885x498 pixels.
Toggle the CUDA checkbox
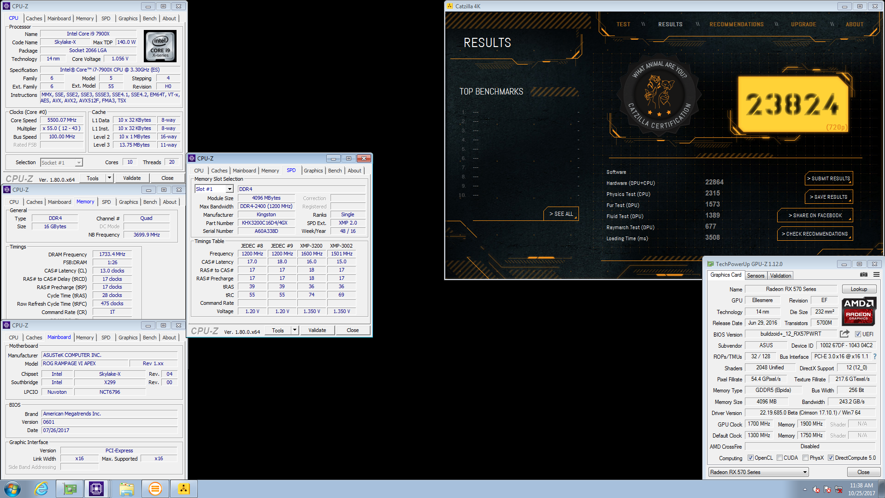click(779, 458)
